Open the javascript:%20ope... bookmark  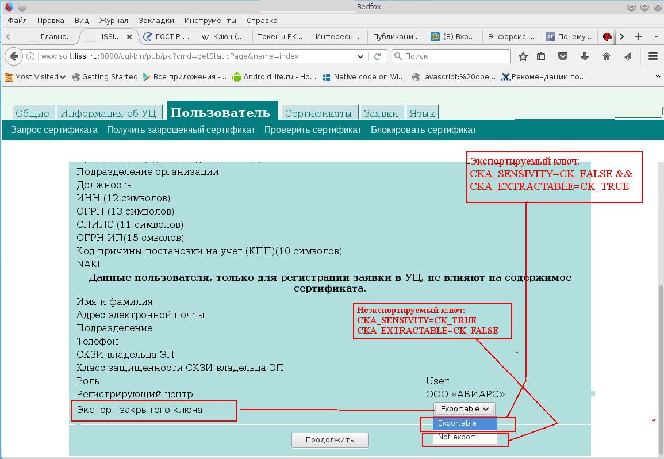point(454,76)
